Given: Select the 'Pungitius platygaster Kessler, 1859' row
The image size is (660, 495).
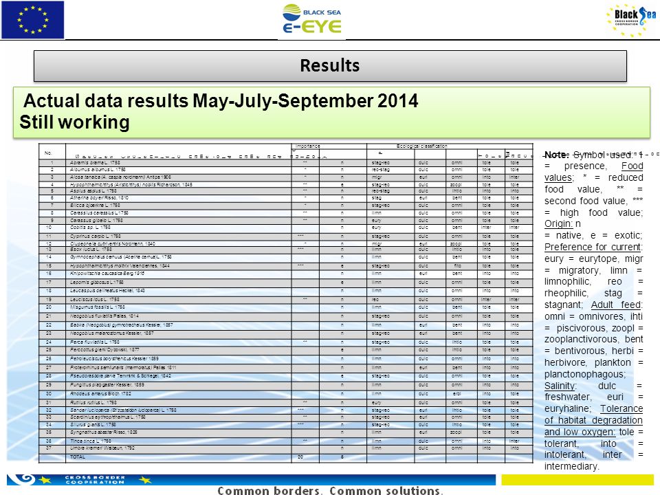Looking at the screenshot, I should click(286, 385).
